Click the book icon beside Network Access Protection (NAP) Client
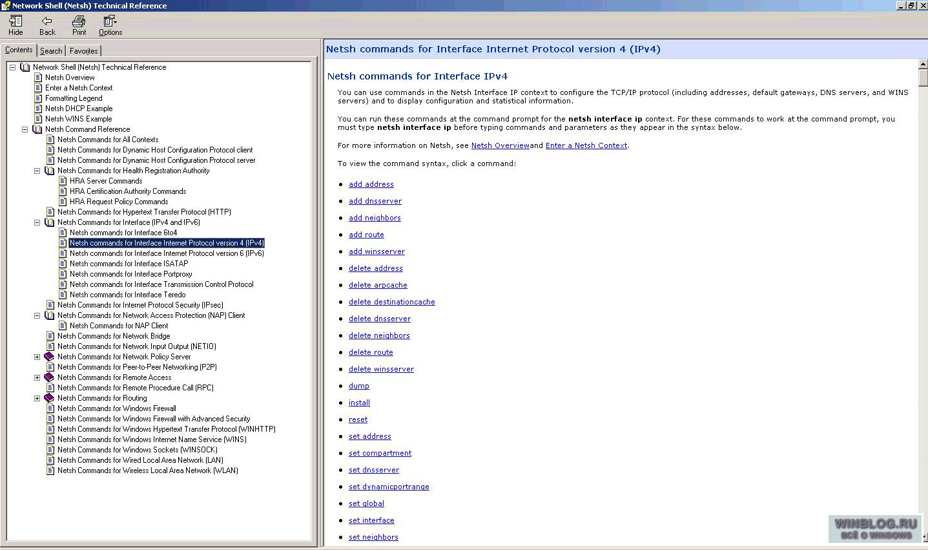 50,315
